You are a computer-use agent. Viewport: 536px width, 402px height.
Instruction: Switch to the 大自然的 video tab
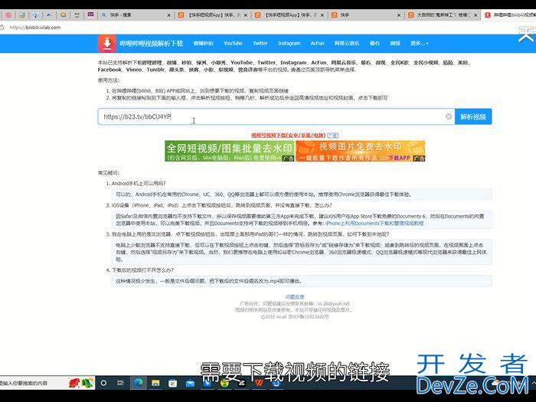point(442,15)
